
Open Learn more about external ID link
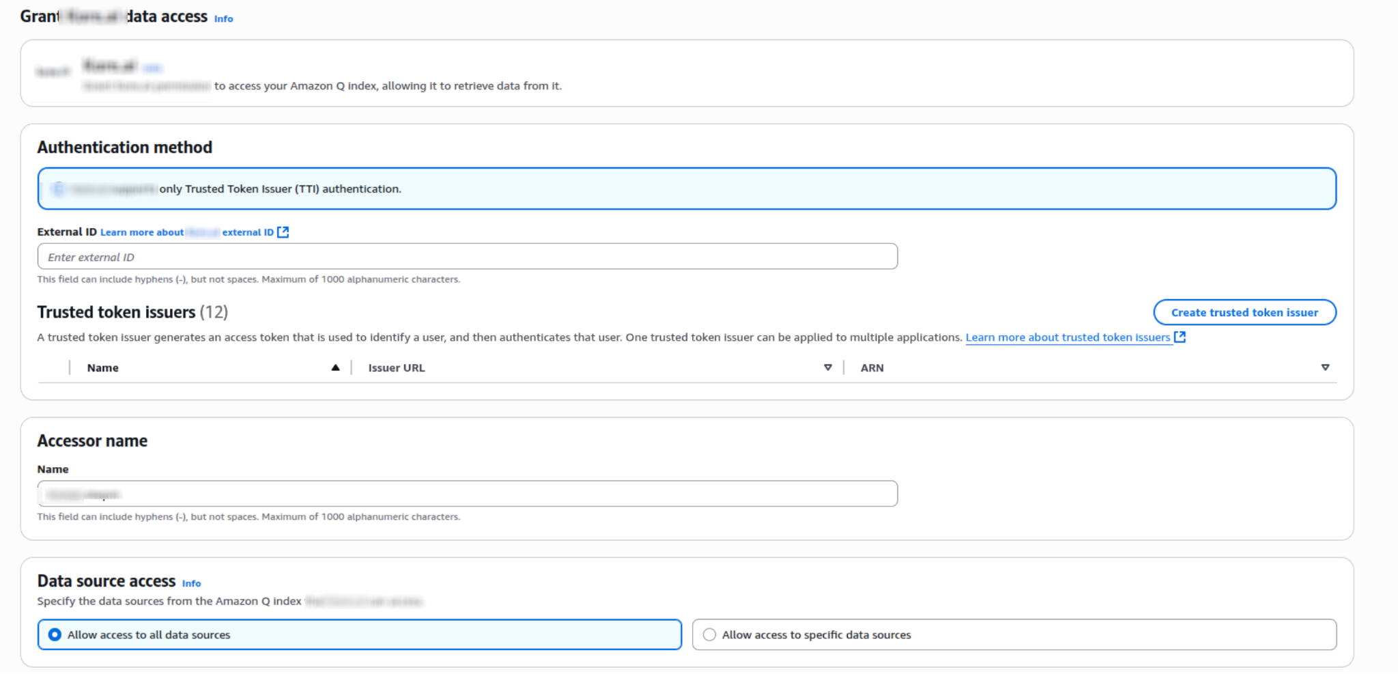click(186, 232)
